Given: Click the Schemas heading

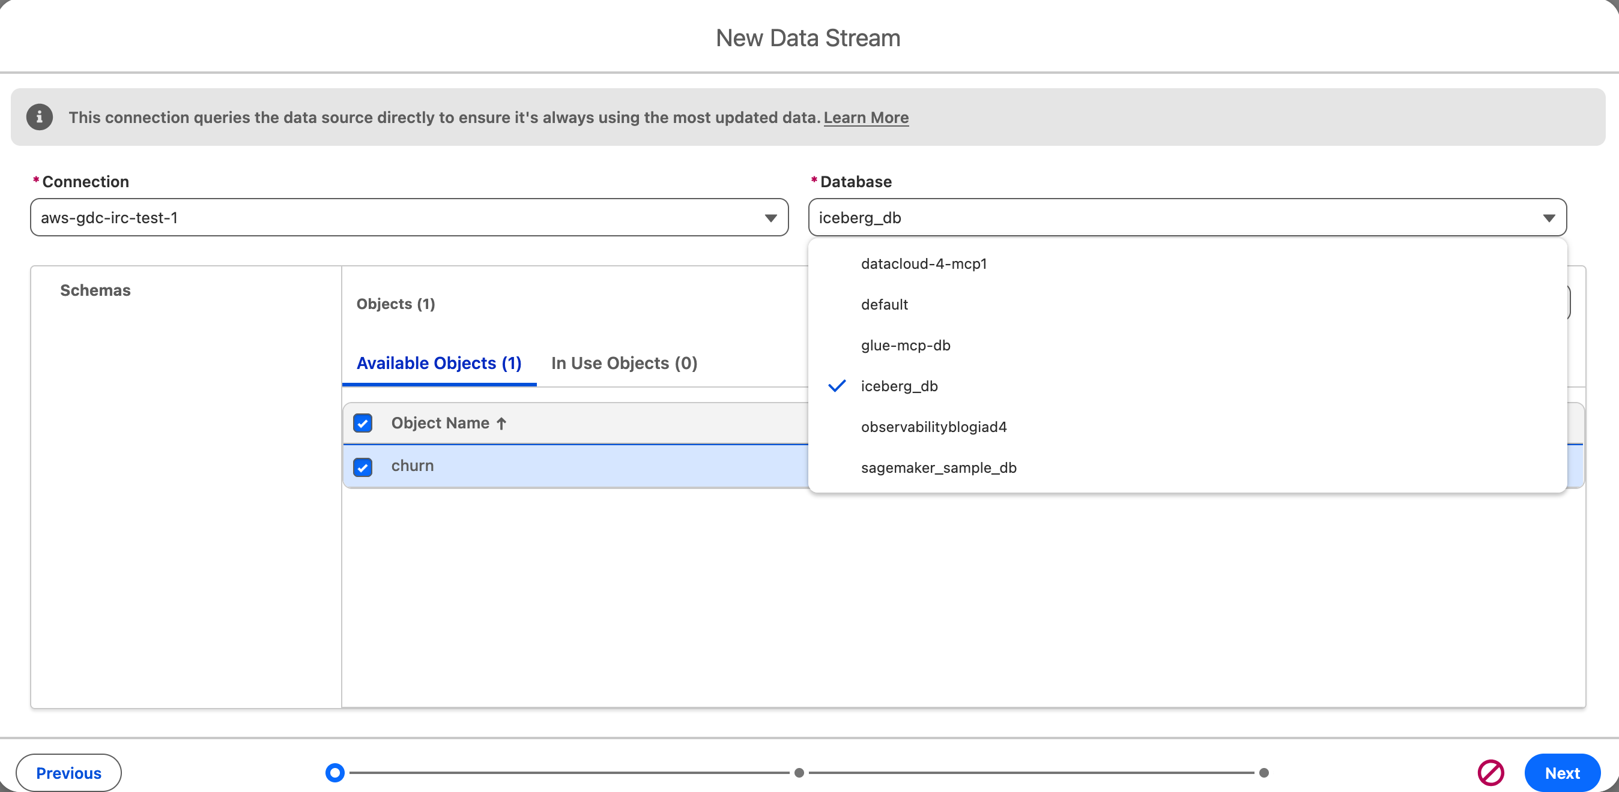Looking at the screenshot, I should coord(95,290).
